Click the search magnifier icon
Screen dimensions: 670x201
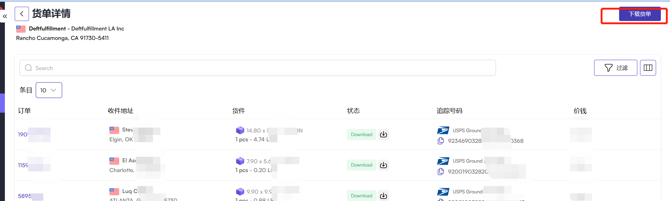28,68
